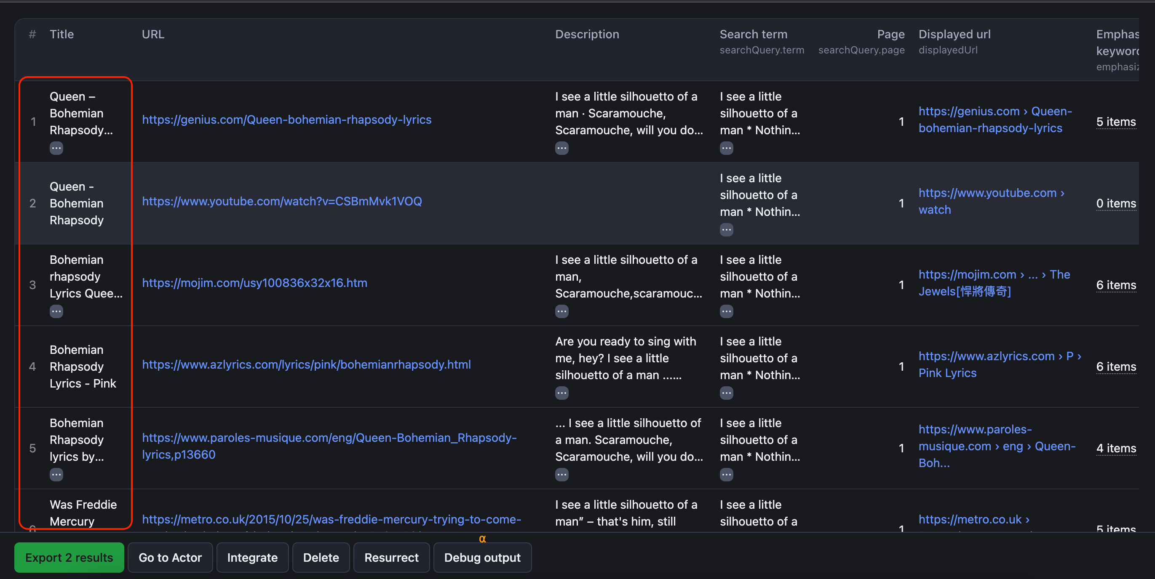
Task: Expand truncated description in mojim.com row
Action: point(561,311)
